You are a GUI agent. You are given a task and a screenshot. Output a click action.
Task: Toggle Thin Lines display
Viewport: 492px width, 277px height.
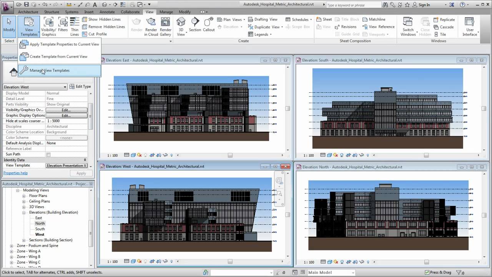tap(75, 26)
